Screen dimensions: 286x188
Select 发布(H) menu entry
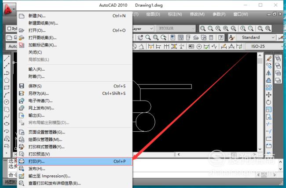tap(75, 169)
